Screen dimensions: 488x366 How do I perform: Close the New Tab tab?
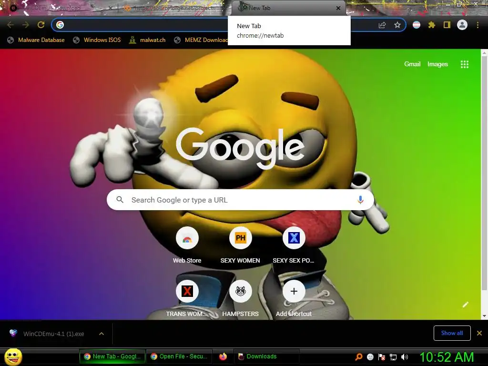tap(338, 8)
